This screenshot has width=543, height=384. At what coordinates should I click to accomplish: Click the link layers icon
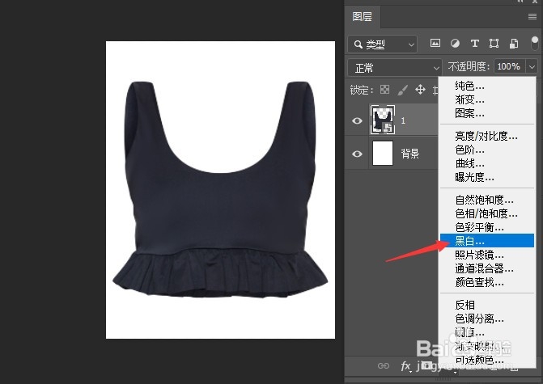pos(384,365)
